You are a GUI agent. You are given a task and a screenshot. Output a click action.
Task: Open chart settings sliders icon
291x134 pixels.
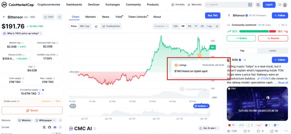[x=217, y=26]
